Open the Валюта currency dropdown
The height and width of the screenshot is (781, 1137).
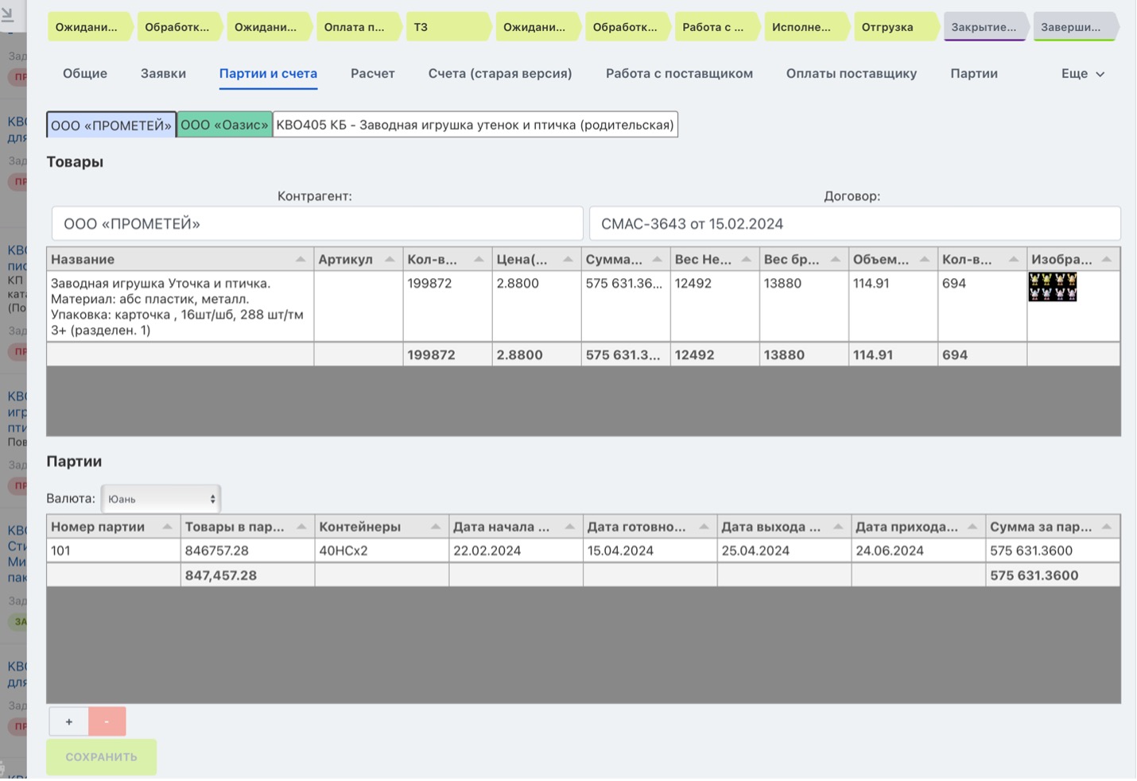tap(161, 499)
